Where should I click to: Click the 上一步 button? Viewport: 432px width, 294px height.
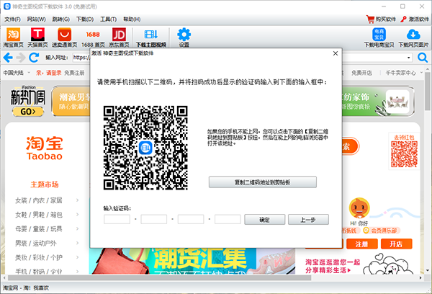[308, 219]
